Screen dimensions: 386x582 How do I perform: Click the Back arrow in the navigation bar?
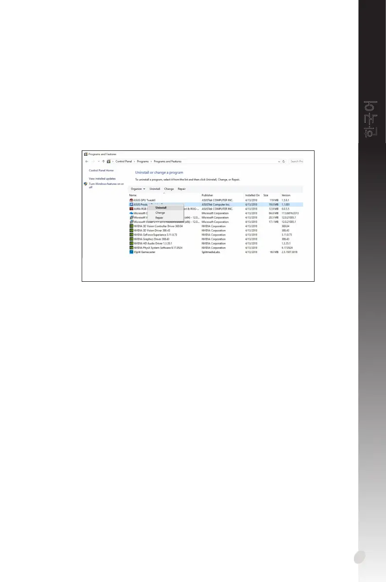pos(87,162)
